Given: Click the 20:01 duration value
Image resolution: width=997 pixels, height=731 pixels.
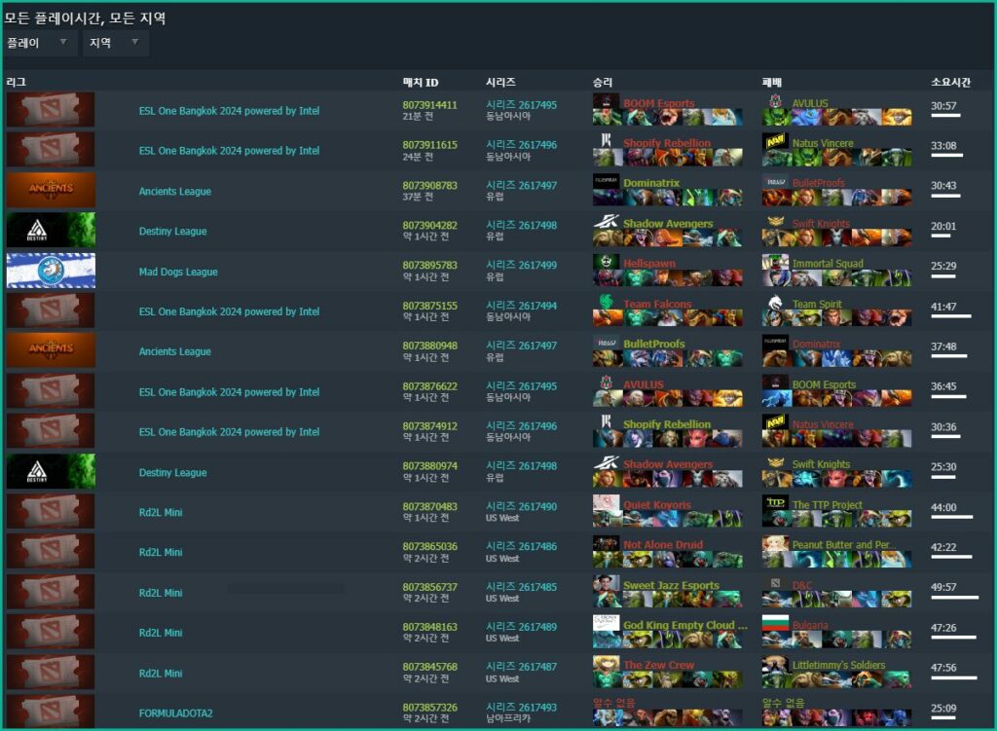Looking at the screenshot, I should click(x=943, y=226).
